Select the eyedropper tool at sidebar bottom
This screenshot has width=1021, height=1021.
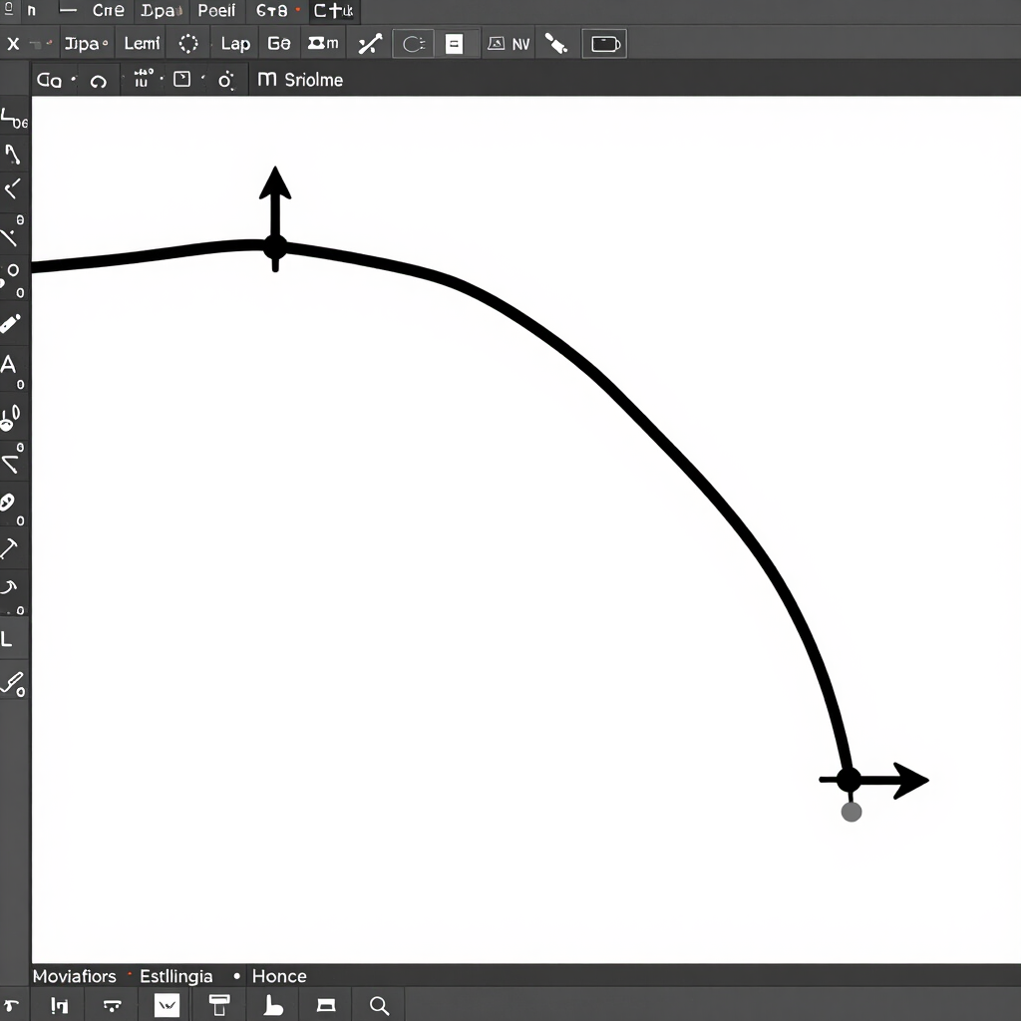[13, 684]
